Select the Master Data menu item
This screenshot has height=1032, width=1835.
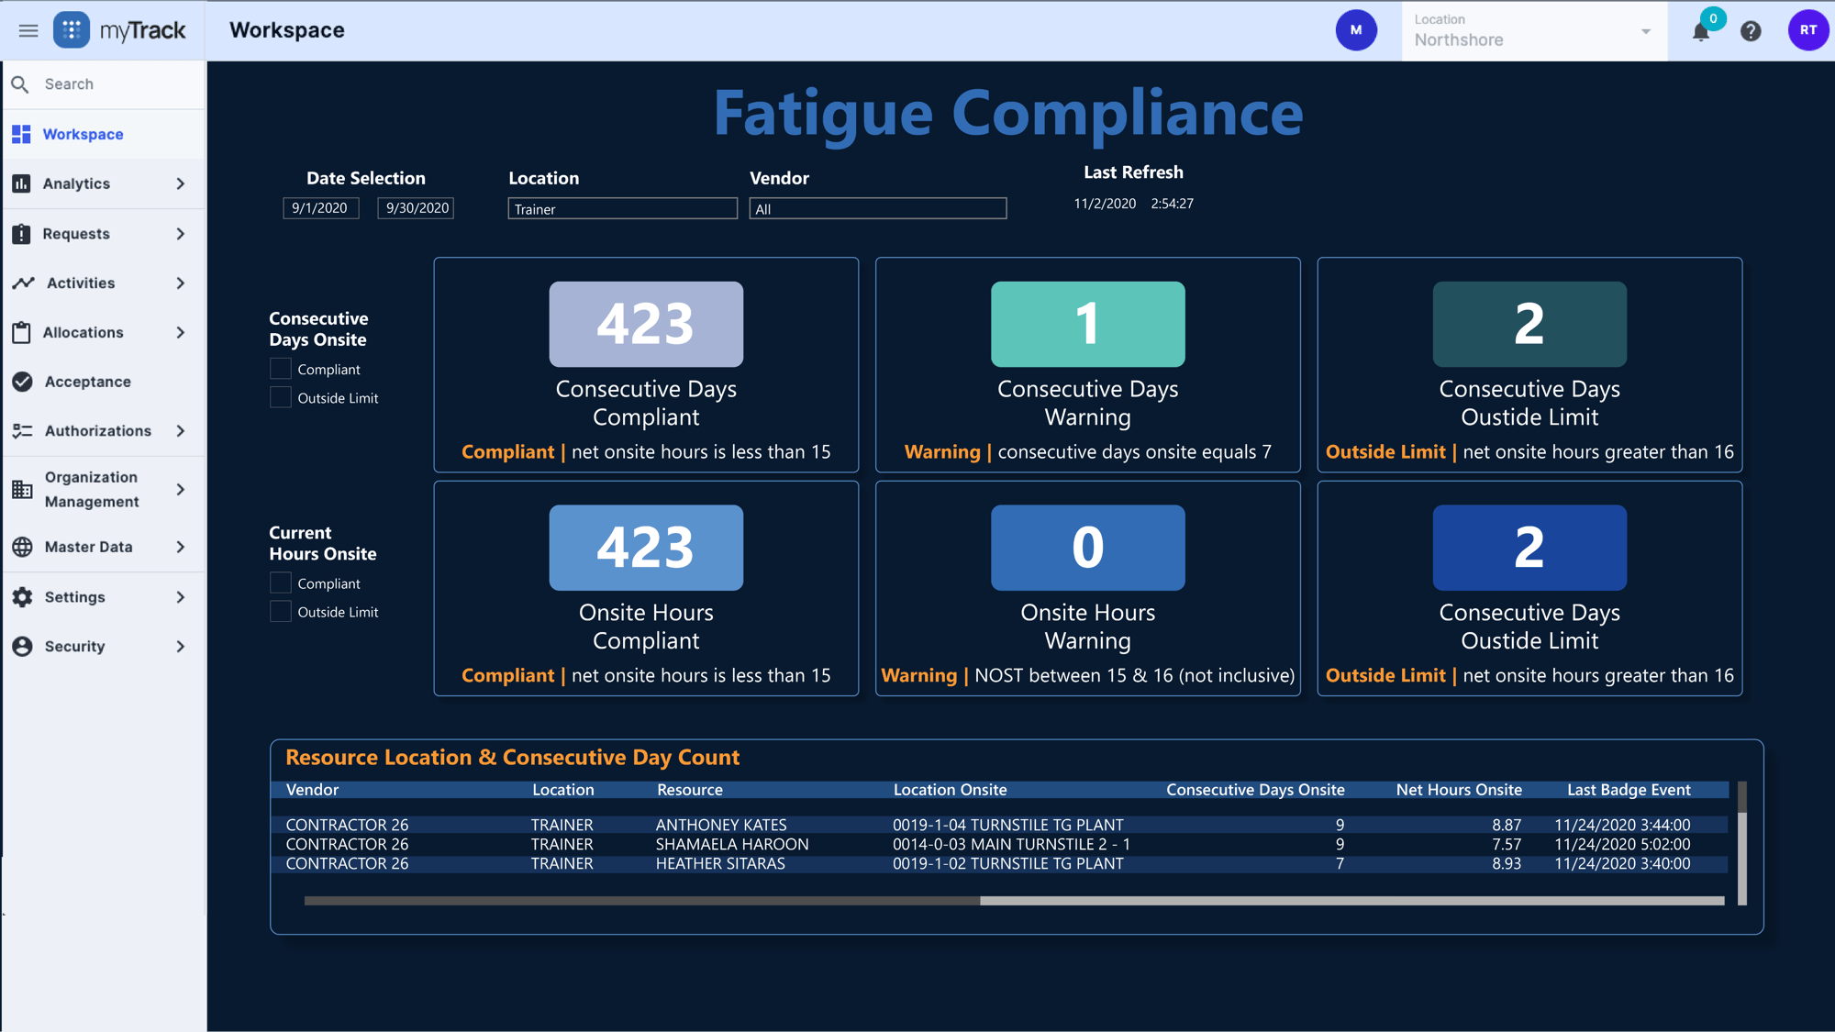pyautogui.click(x=103, y=547)
